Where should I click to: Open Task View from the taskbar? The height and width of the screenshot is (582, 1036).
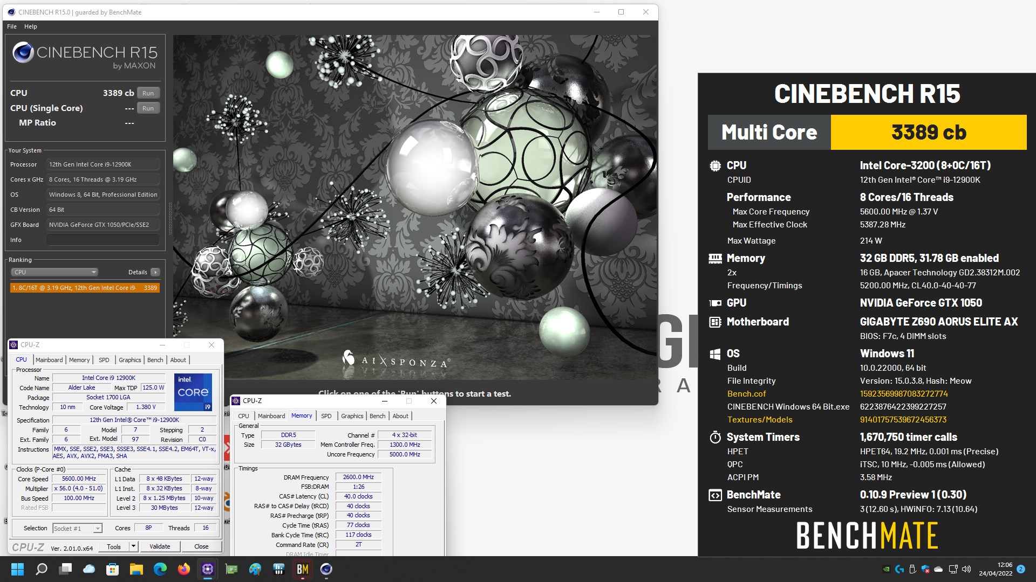(65, 569)
